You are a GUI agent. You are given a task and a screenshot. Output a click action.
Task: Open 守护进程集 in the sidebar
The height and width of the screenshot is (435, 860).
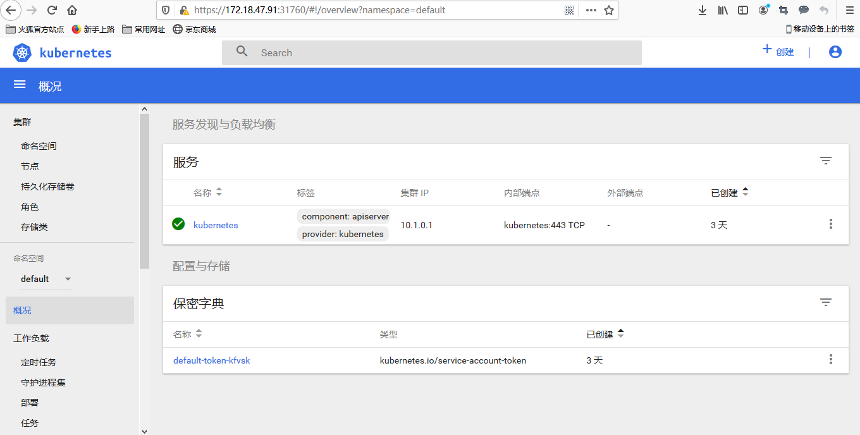click(x=43, y=383)
